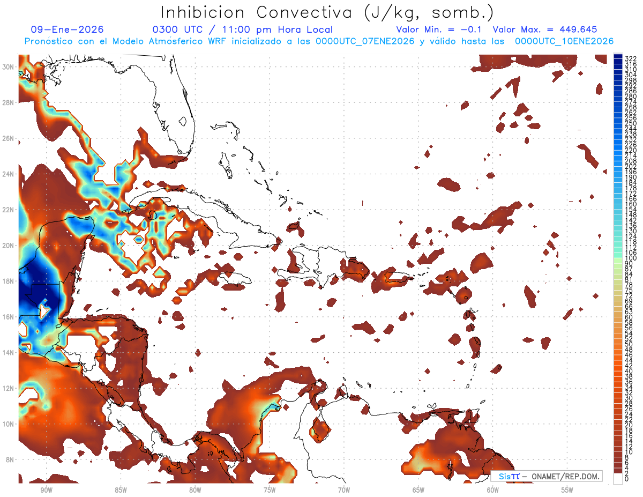Viewport: 643px width, 497px height.
Task: Click the valid-until stamp '0000UTC_10ENE2026'
Action: [x=564, y=41]
